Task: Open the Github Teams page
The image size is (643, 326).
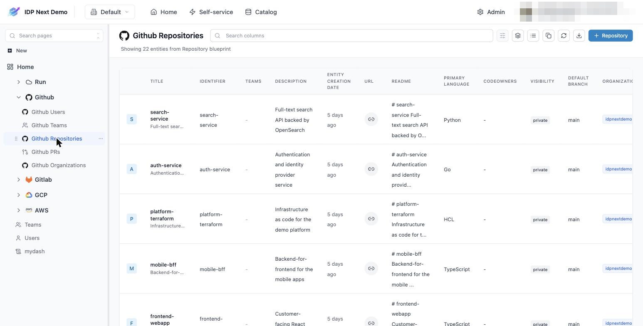Action: click(x=49, y=125)
